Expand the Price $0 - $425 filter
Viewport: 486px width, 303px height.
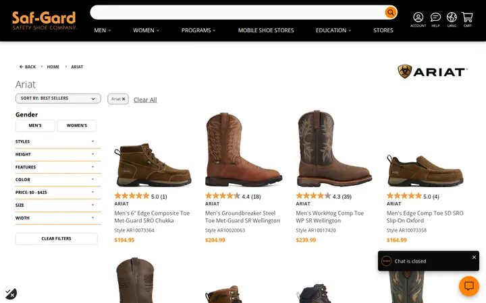(58, 193)
